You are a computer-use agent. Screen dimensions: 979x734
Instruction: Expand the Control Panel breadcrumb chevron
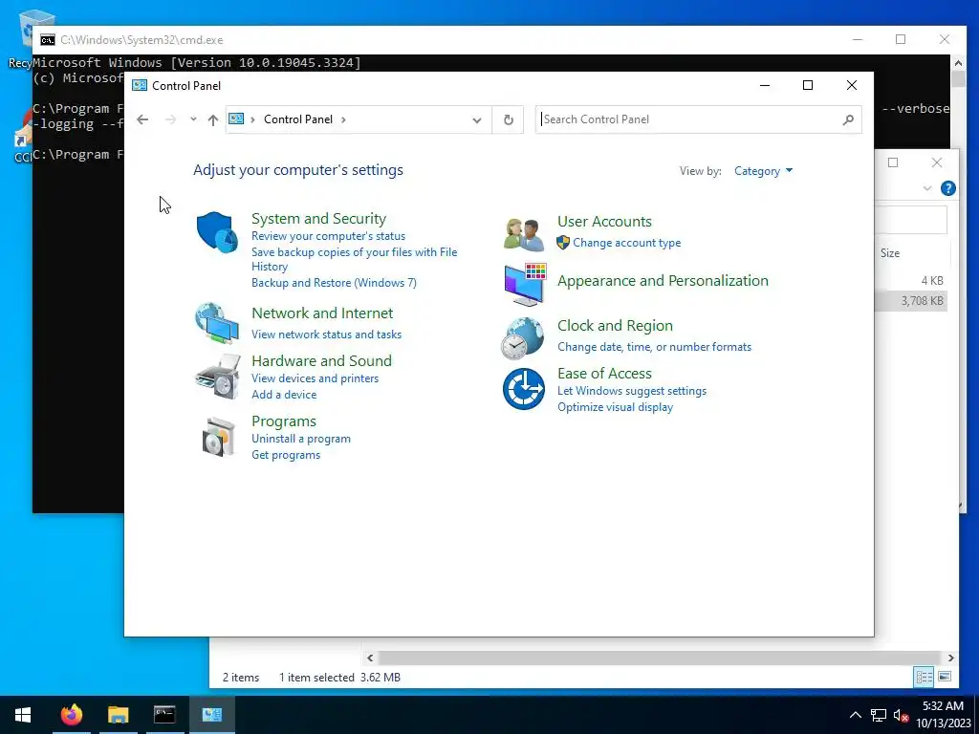point(343,119)
